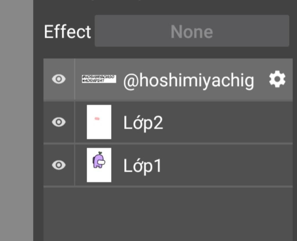Click blank space in the Lớp2 row
297x241 pixels.
(227, 122)
